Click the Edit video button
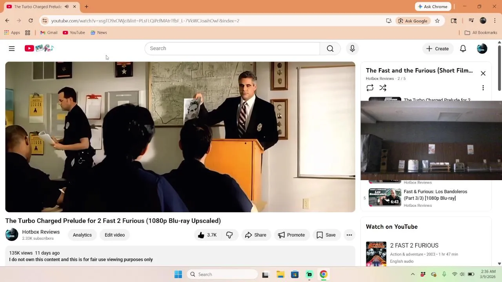Screen dimensions: 502x282 click(x=115, y=235)
